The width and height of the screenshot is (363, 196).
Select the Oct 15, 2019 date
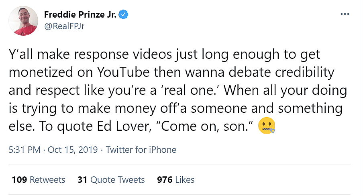tap(73, 150)
